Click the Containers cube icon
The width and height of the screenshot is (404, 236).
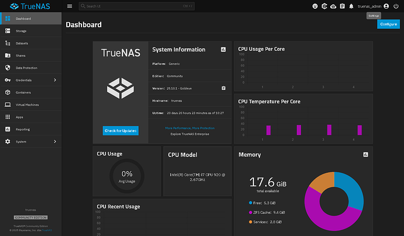point(8,92)
